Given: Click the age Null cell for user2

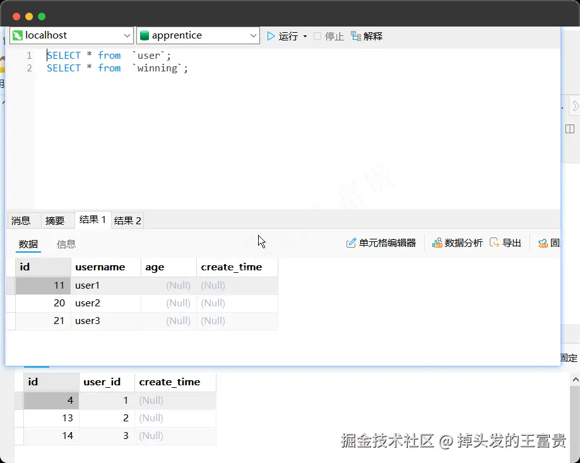Looking at the screenshot, I should tap(169, 303).
